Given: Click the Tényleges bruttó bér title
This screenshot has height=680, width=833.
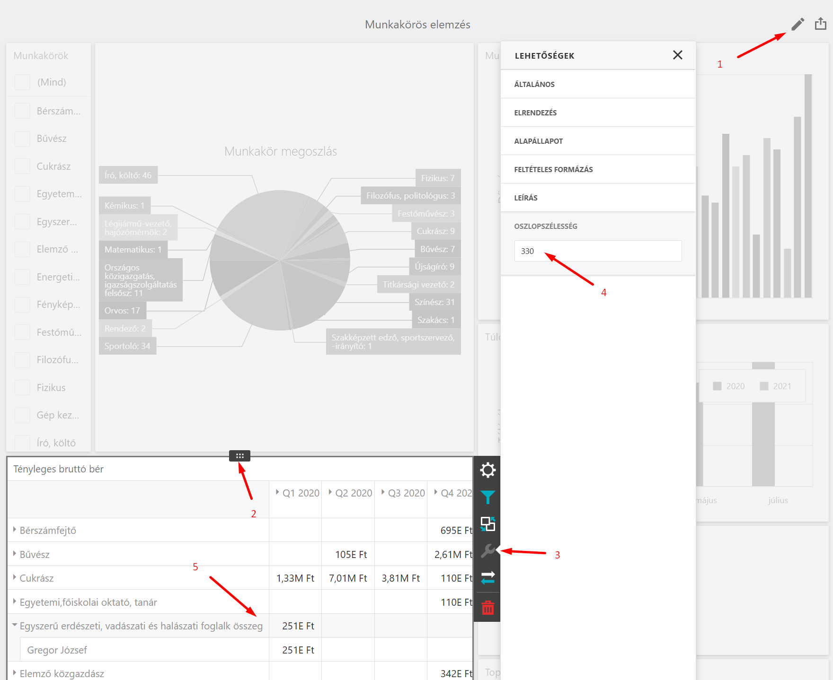Looking at the screenshot, I should pos(58,469).
